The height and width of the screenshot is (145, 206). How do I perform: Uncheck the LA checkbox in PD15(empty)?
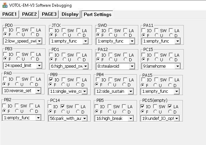point(170,106)
